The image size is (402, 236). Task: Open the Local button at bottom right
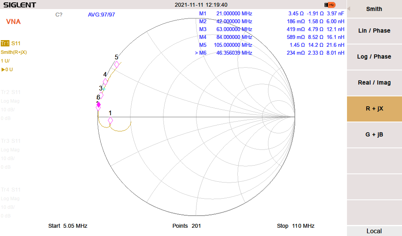374,231
